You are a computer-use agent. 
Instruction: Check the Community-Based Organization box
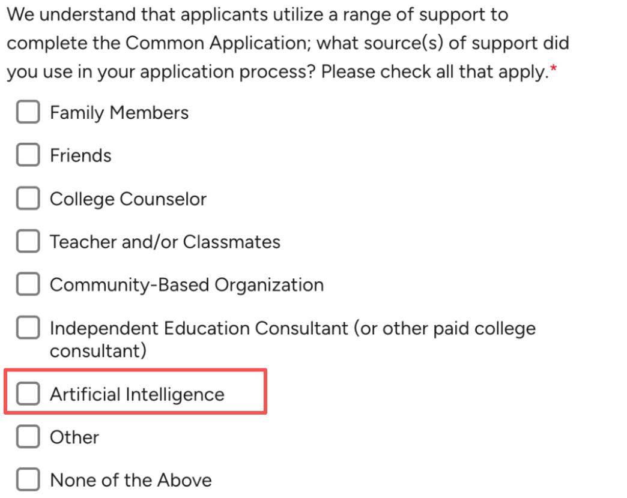click(x=28, y=284)
